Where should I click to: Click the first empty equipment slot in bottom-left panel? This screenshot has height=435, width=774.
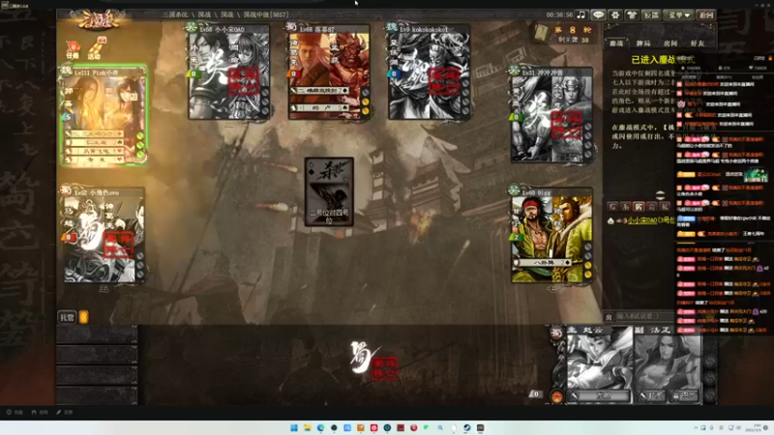coord(96,333)
